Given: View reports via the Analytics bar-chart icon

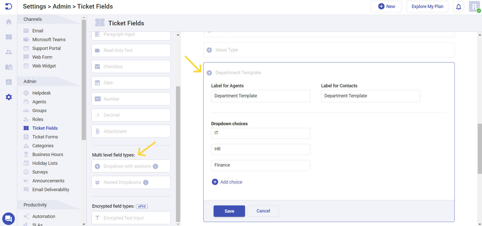Looking at the screenshot, I should 9,82.
